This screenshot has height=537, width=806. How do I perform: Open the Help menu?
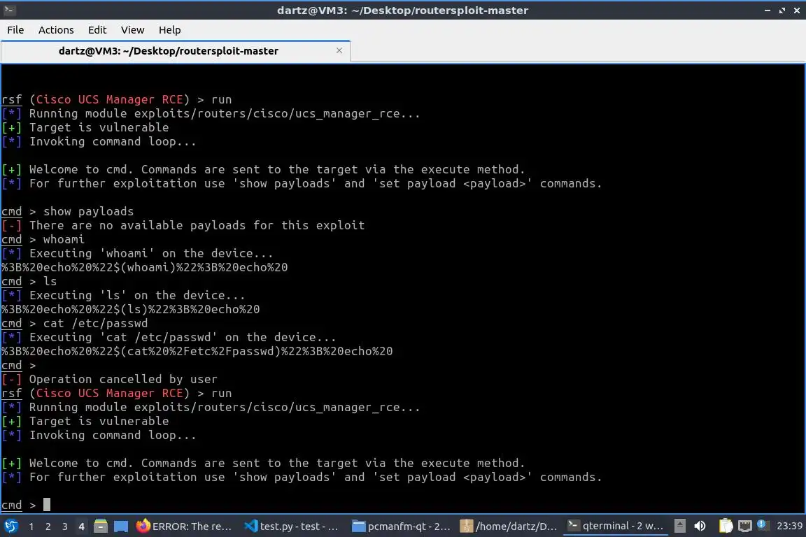click(x=169, y=30)
